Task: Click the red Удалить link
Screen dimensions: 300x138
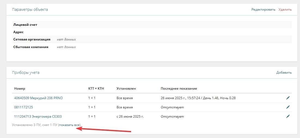Action: [x=285, y=10]
